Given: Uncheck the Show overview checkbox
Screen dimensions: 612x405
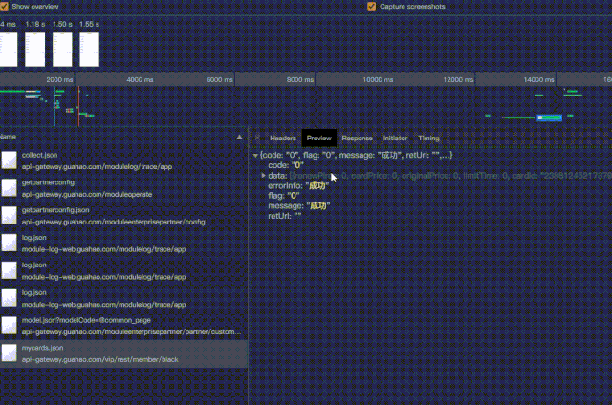Looking at the screenshot, I should [4, 7].
